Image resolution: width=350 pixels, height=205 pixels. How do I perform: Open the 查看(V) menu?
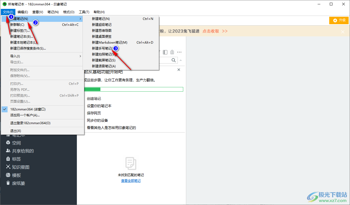(x=38, y=12)
